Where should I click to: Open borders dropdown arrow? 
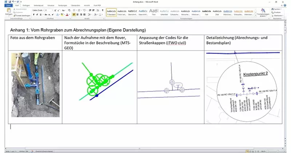103,15
